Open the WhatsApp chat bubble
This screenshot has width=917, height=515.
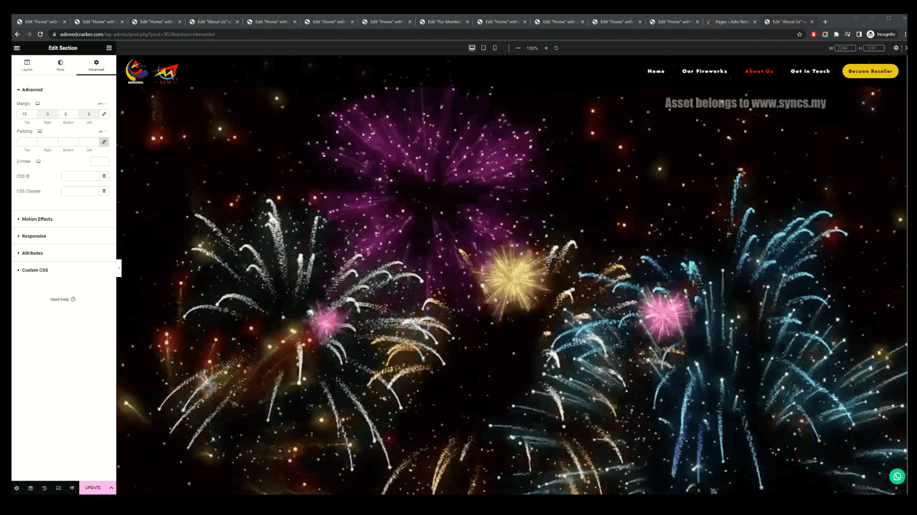(x=897, y=476)
